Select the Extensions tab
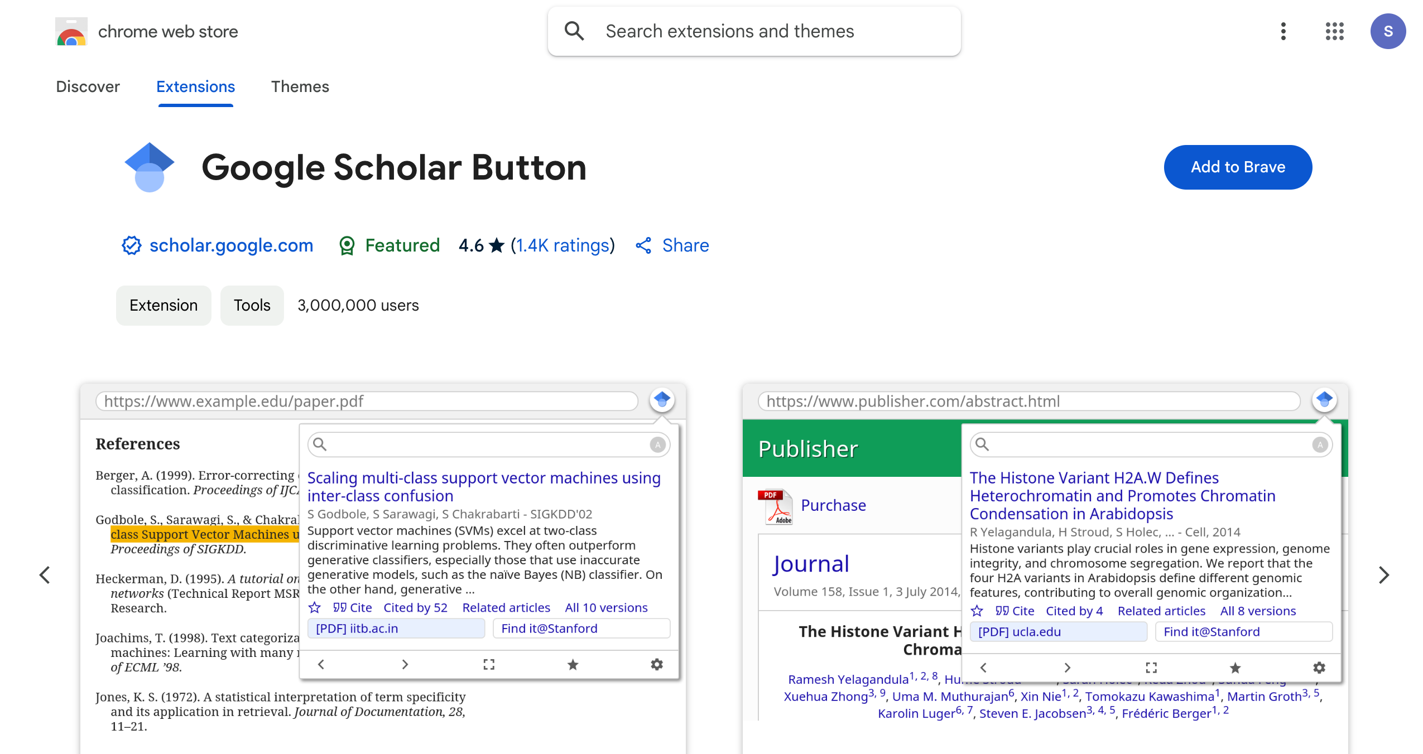Viewport: 1423px width, 754px height. click(x=195, y=86)
